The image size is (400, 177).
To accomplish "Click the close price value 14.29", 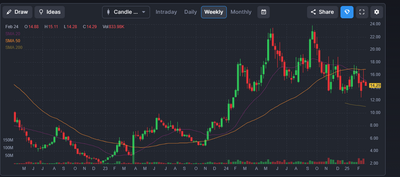I will pos(92,26).
